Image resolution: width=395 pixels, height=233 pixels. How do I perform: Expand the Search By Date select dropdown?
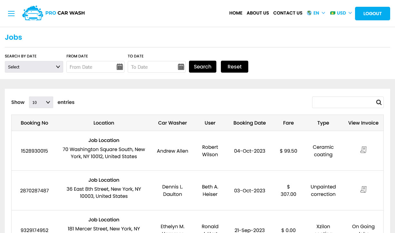click(x=34, y=67)
